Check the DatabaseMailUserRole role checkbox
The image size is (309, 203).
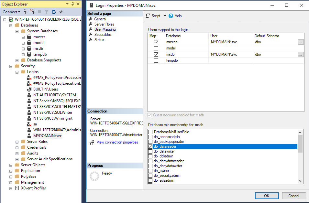point(150,132)
